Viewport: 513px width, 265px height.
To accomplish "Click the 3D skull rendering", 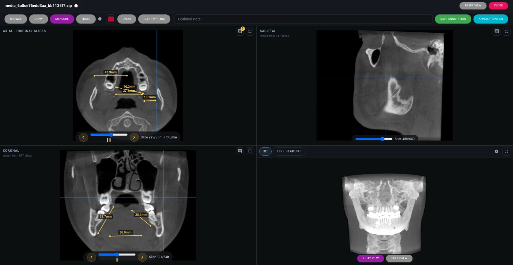I will [384, 214].
